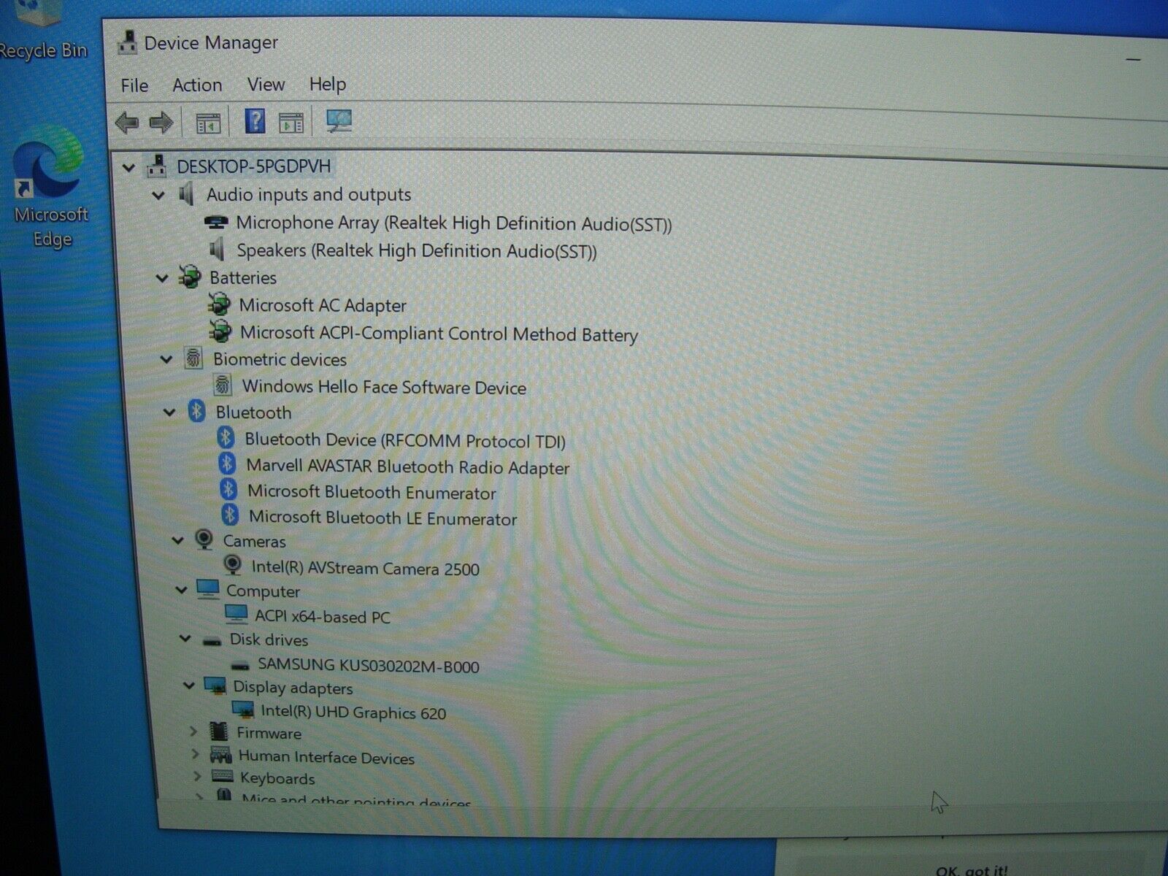Collapse the DESKTOP-5PGDPVH root node
Screen dimensions: 1168x876
click(129, 168)
